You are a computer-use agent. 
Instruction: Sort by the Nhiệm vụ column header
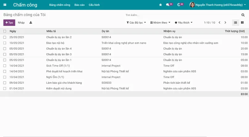(x=169, y=31)
